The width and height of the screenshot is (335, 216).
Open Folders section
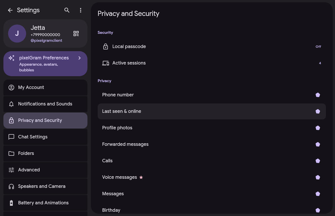point(45,153)
